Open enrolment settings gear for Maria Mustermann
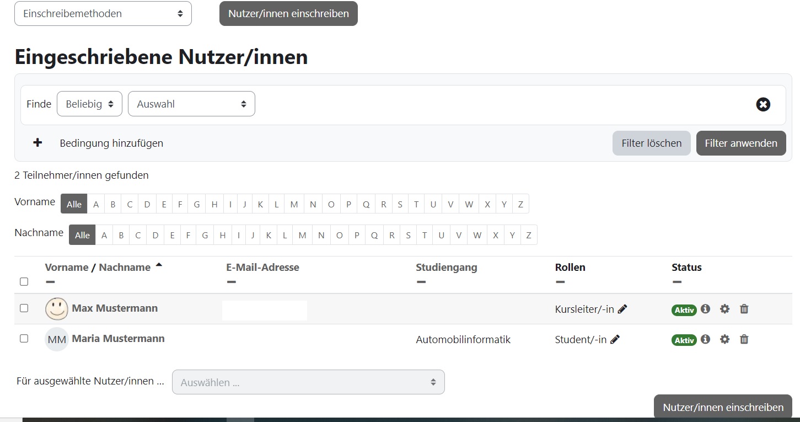 724,339
